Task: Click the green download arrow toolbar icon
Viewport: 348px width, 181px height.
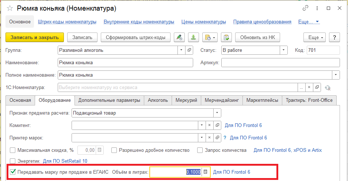Action: pos(194,37)
